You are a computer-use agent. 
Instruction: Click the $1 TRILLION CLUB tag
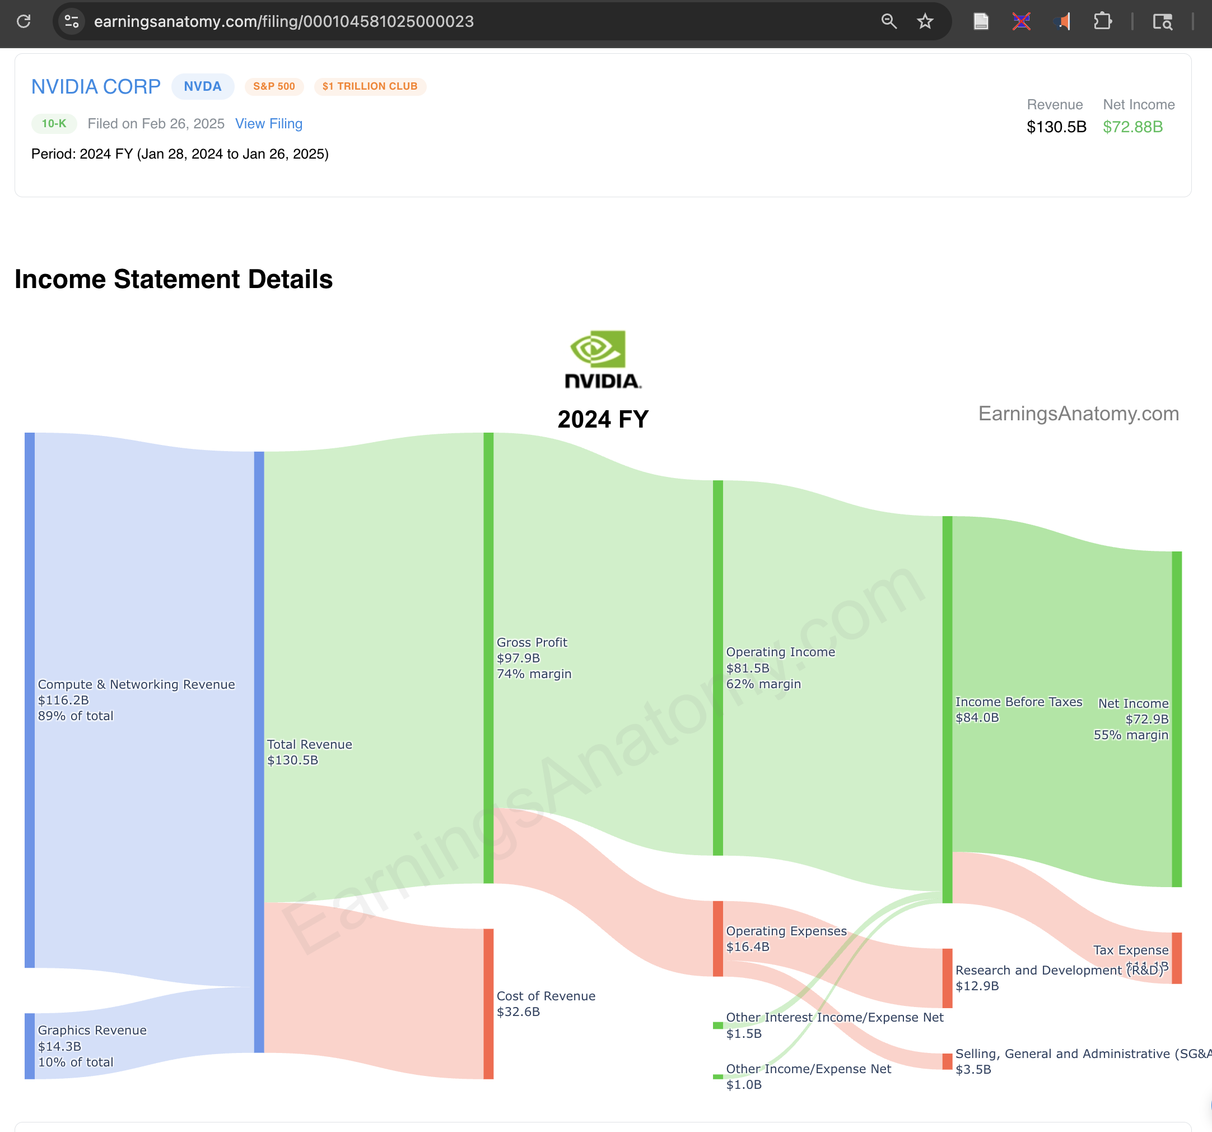[x=370, y=87]
